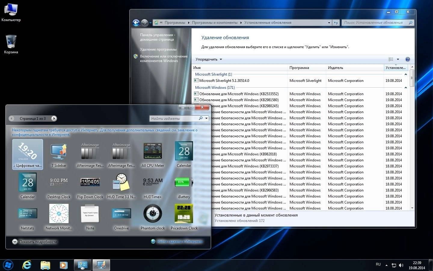Screen dimensions: 433x271
Task: Click the updates list vertical scrollbar thumb
Action: [x=412, y=78]
